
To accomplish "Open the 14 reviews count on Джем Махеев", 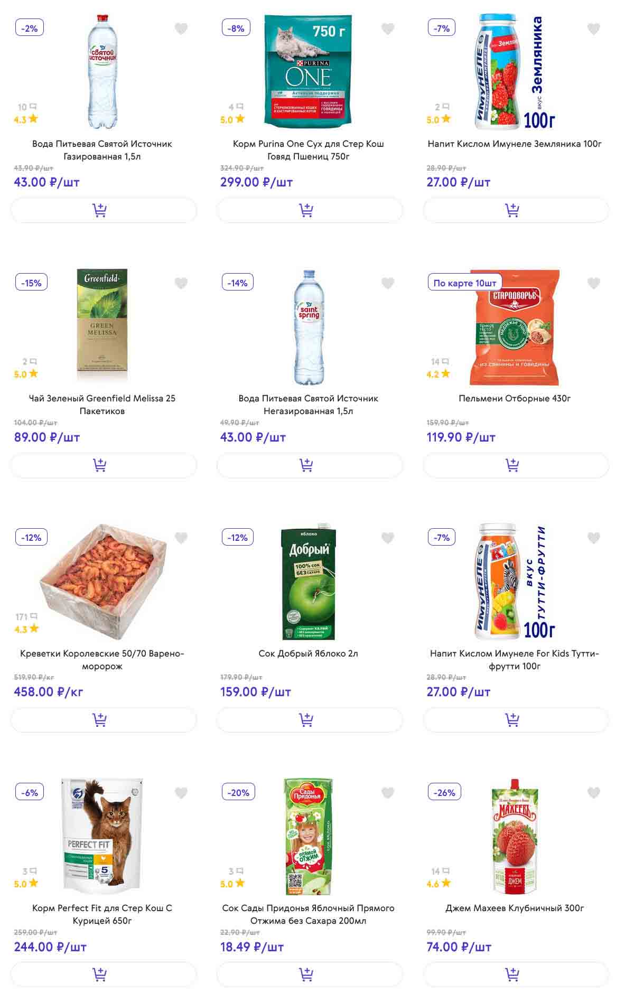I will coord(440,871).
